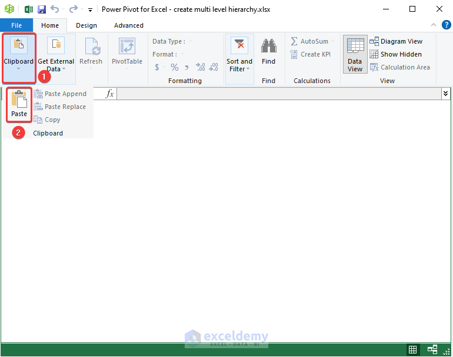Click the Copy command
Viewport: 453px width, 357px height.
pyautogui.click(x=47, y=120)
